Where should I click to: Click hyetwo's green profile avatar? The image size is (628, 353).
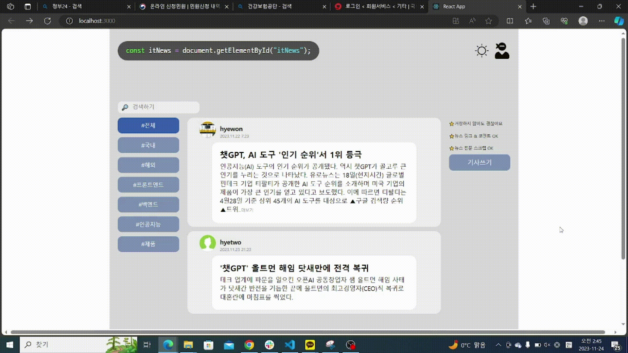(x=207, y=243)
